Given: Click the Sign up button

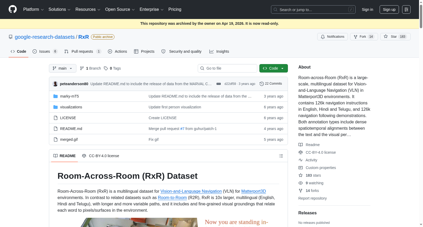Looking at the screenshot, I should [x=389, y=9].
